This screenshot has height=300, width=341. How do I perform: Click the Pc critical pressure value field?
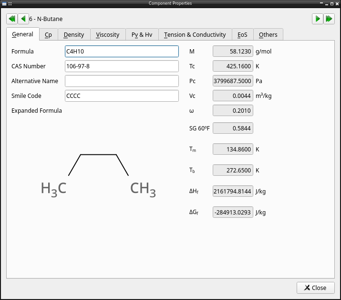click(233, 81)
